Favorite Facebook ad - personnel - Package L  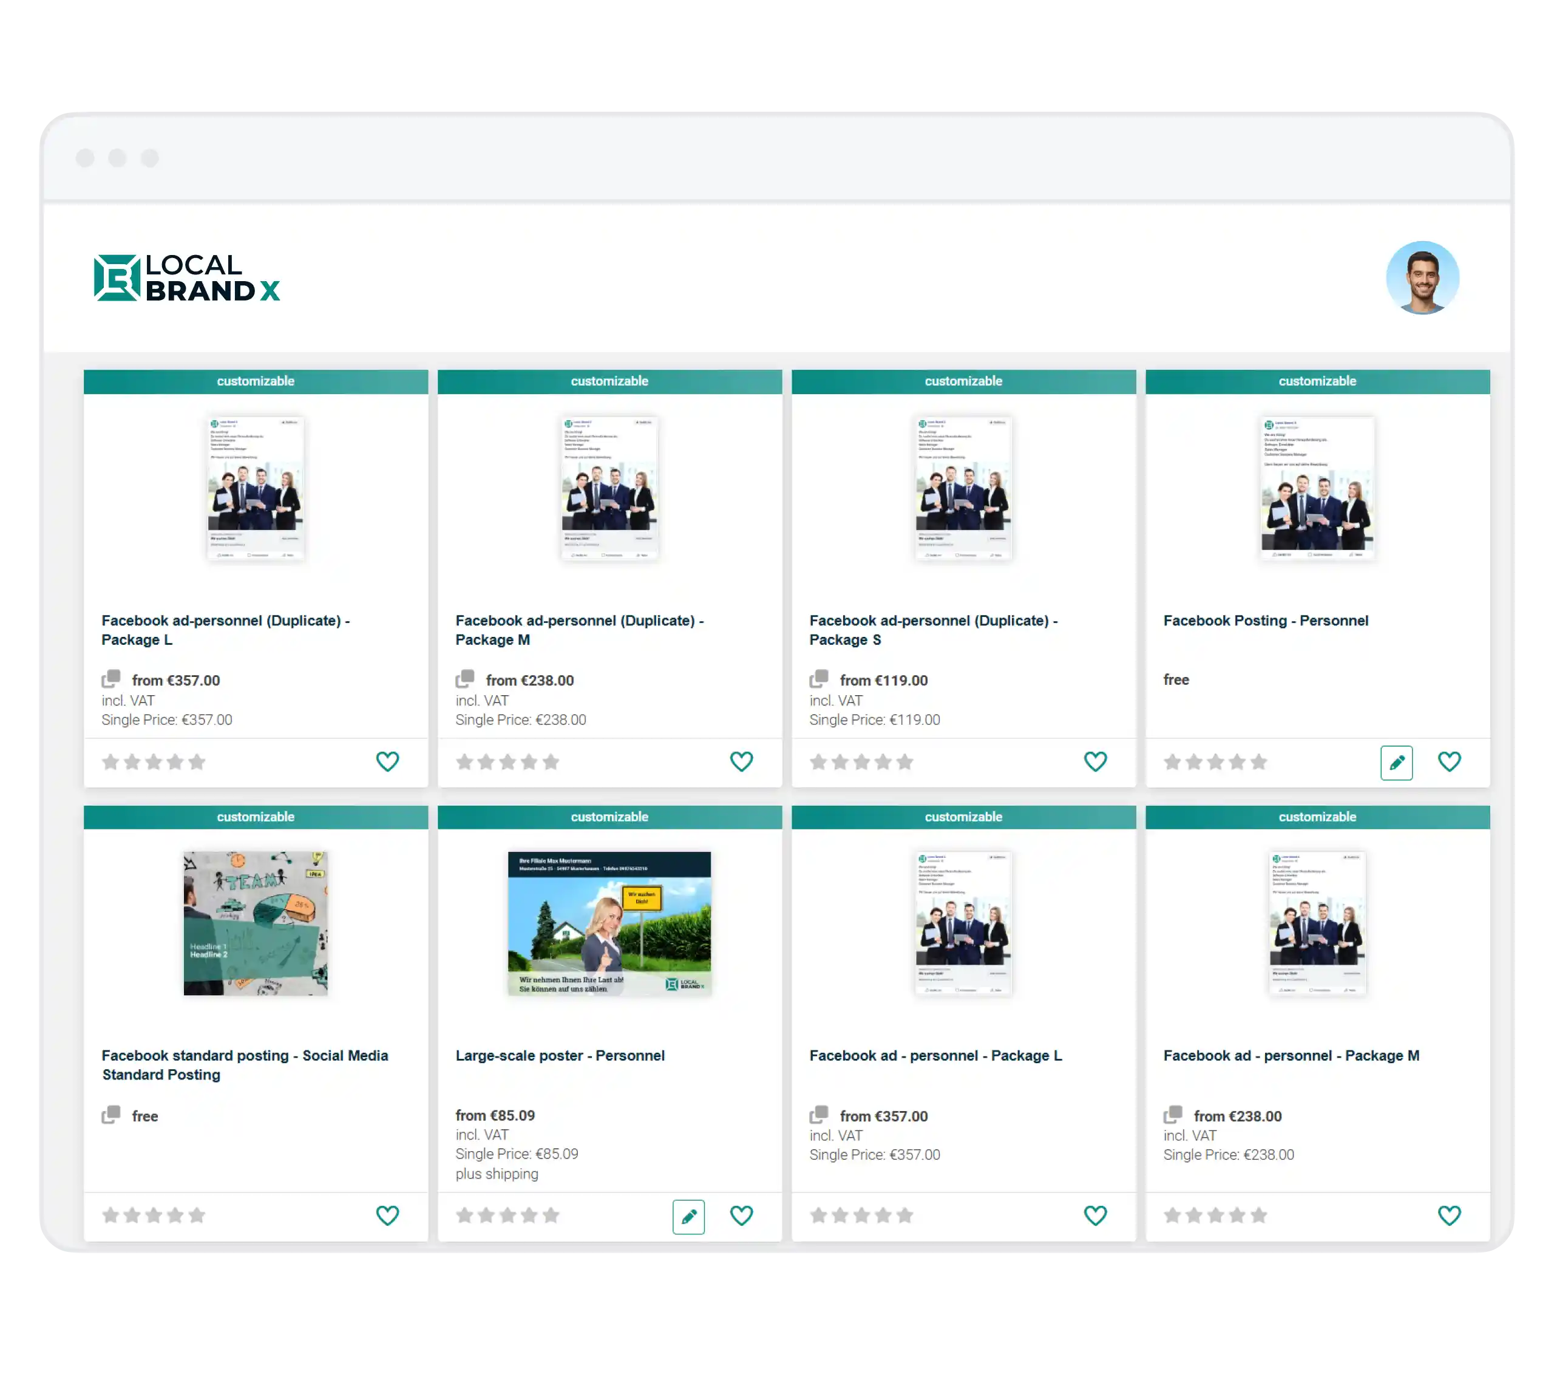point(1095,1215)
